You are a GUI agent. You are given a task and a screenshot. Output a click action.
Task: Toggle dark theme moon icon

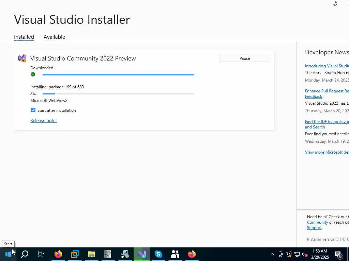pyautogui.click(x=335, y=3)
